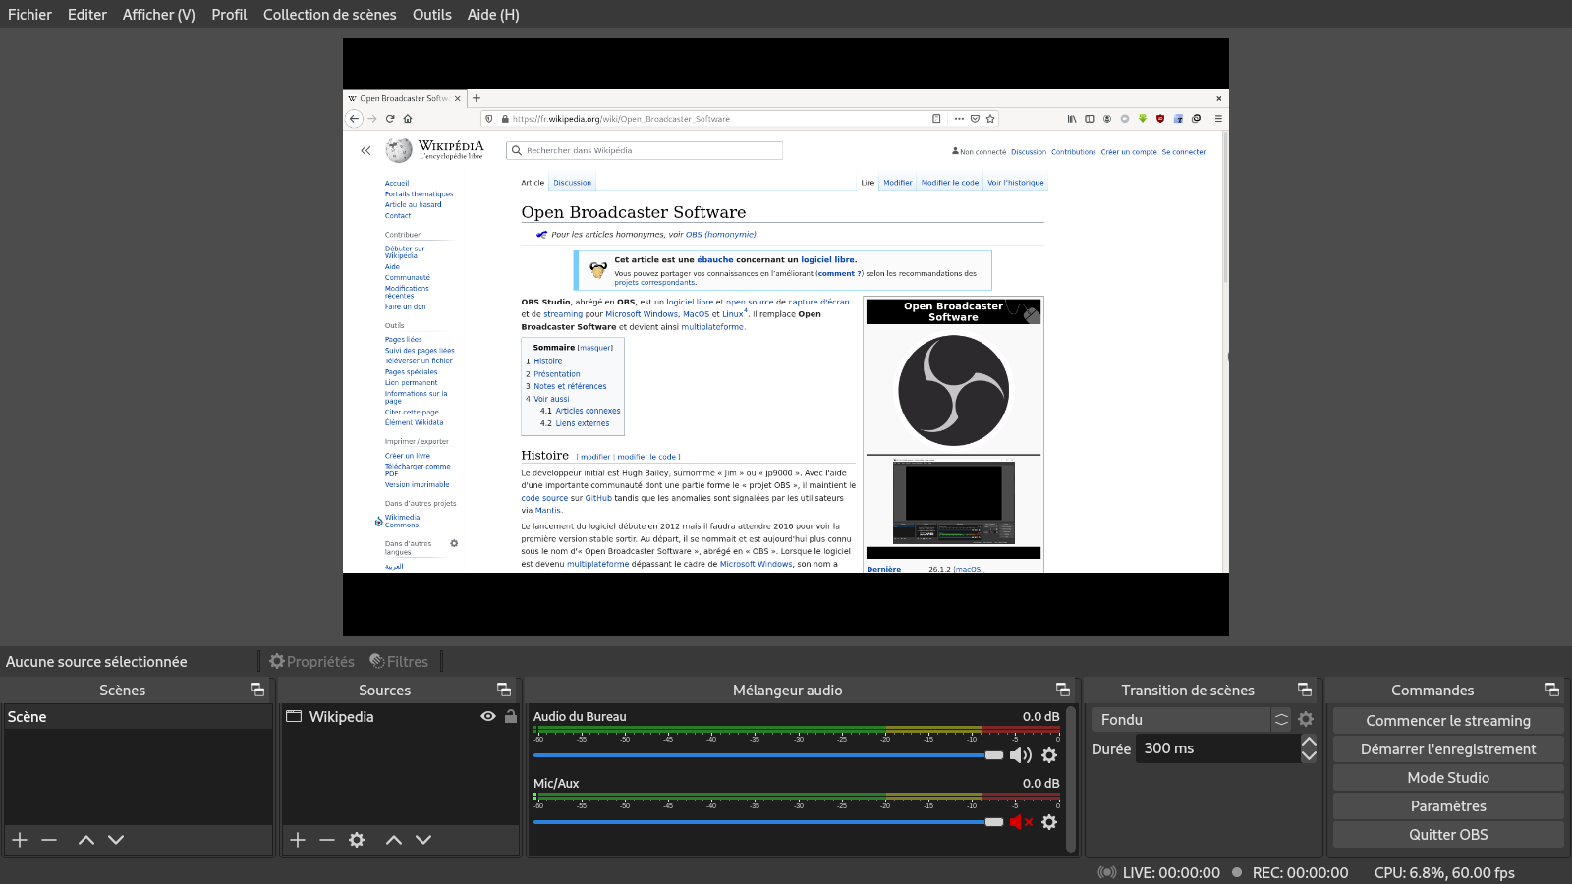This screenshot has height=884, width=1572.
Task: Unmute the Mic/Aux audio channel
Action: [x=1021, y=822]
